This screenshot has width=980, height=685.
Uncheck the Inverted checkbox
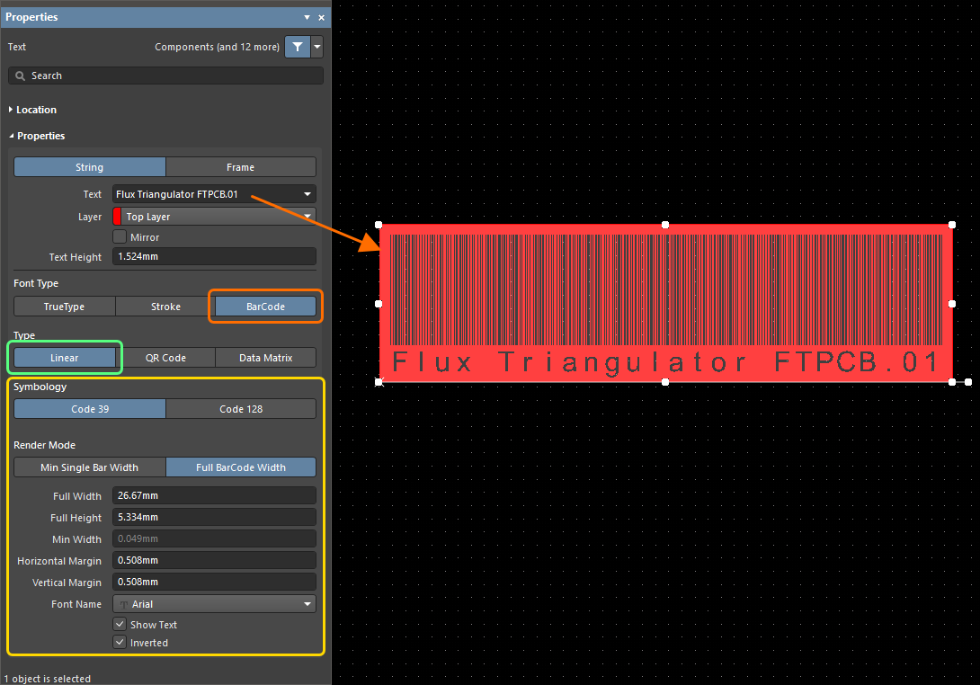click(120, 642)
